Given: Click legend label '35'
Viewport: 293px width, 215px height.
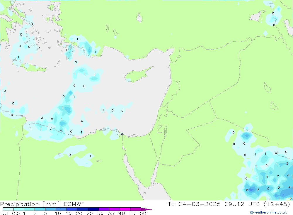Looking at the screenshot, I should pyautogui.click(x=111, y=213).
